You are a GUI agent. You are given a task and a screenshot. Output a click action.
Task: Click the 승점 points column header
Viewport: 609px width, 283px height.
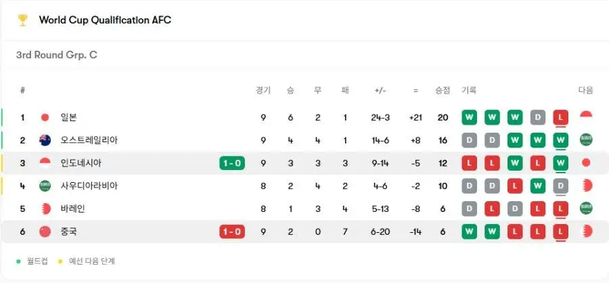click(x=443, y=91)
